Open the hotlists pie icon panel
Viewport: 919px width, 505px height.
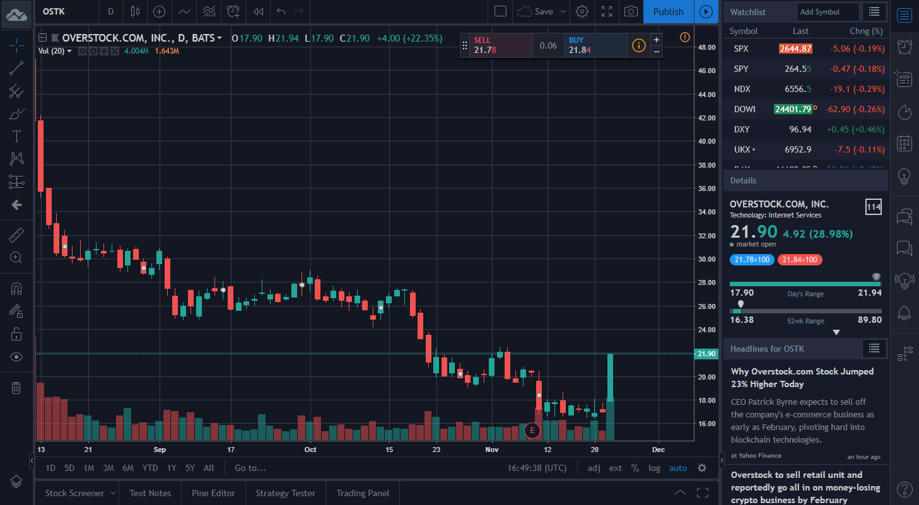904,112
